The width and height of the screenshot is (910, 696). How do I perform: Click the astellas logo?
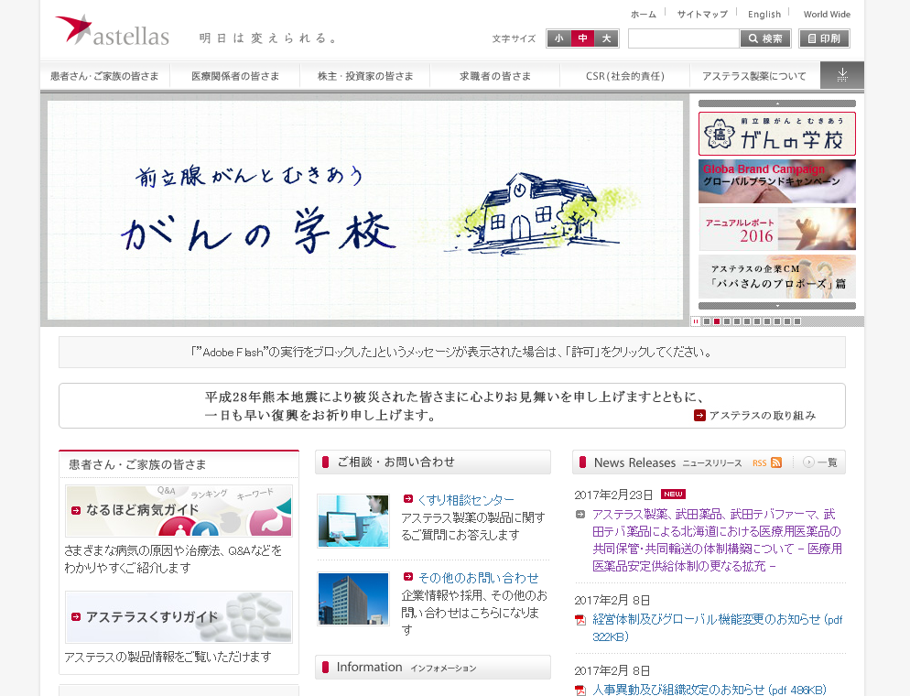(112, 30)
